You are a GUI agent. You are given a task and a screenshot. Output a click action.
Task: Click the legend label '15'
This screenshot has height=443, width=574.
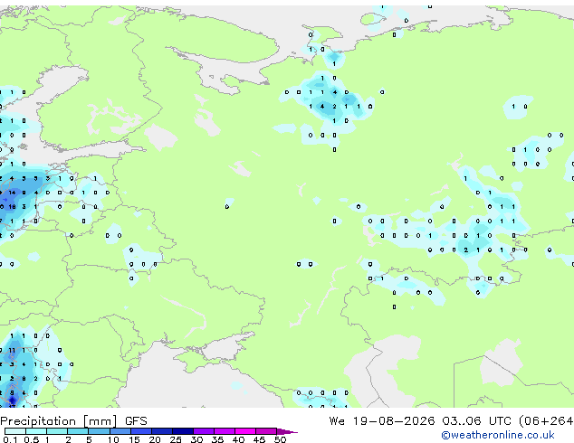click(134, 439)
